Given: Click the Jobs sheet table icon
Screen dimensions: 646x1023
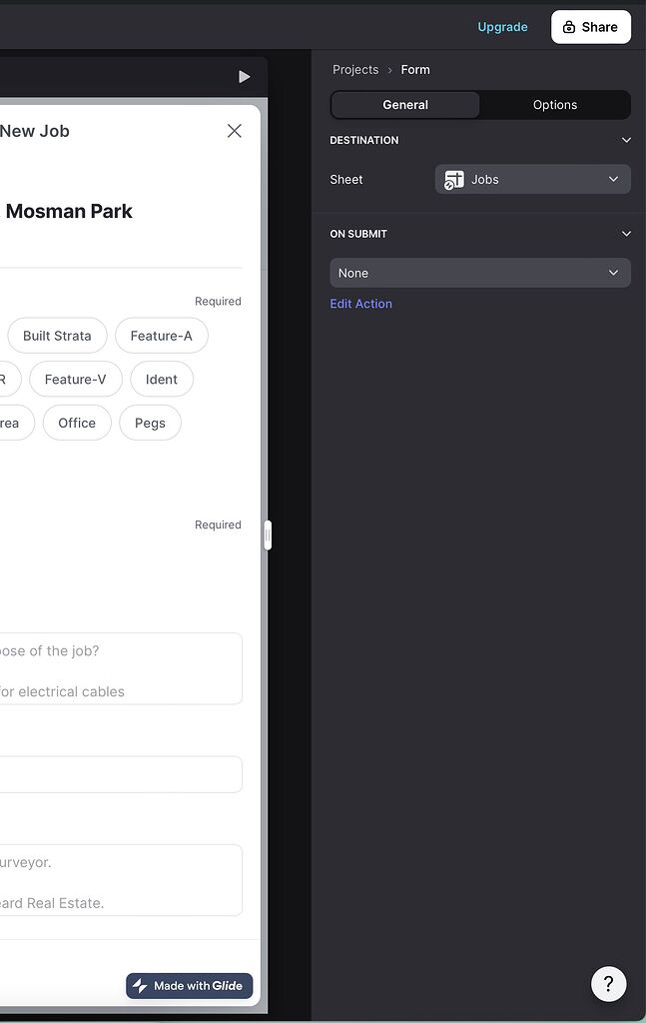Looking at the screenshot, I should [x=455, y=179].
